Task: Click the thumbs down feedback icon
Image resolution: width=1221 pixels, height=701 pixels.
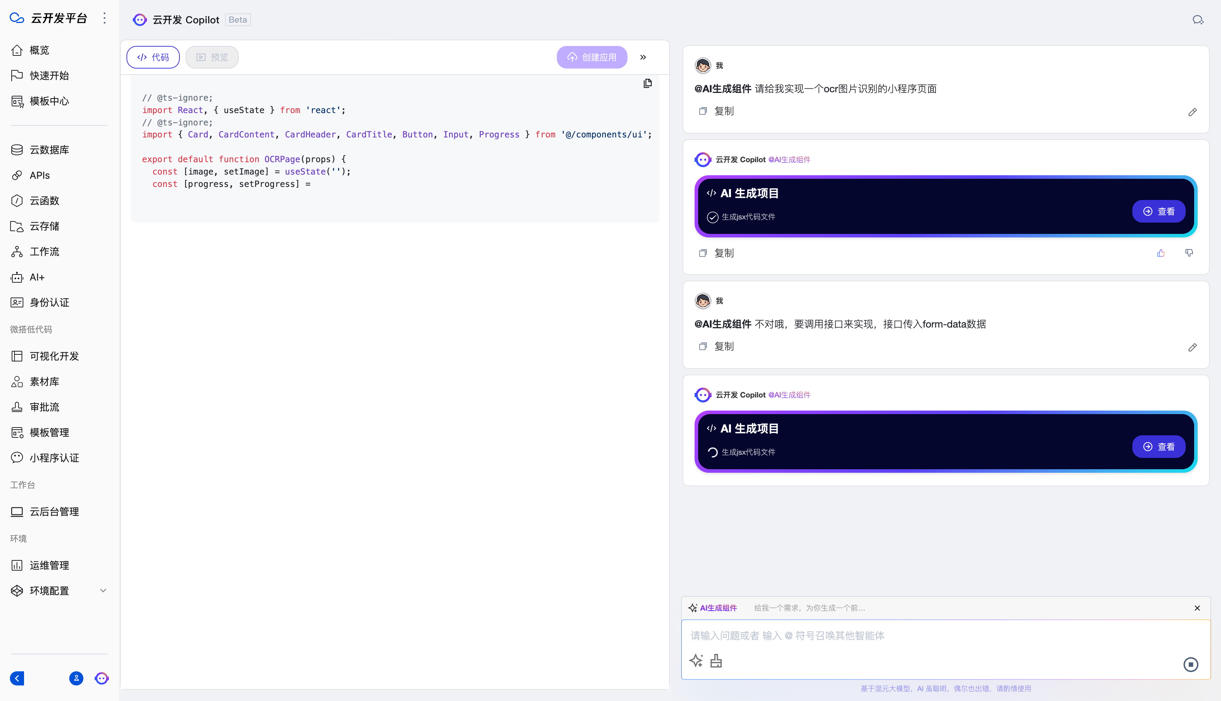Action: (1189, 253)
